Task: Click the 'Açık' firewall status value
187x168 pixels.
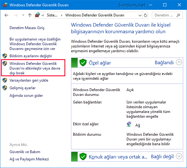Action: 130,90
